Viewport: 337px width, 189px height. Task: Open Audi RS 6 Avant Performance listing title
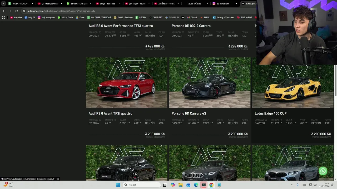coord(121,26)
